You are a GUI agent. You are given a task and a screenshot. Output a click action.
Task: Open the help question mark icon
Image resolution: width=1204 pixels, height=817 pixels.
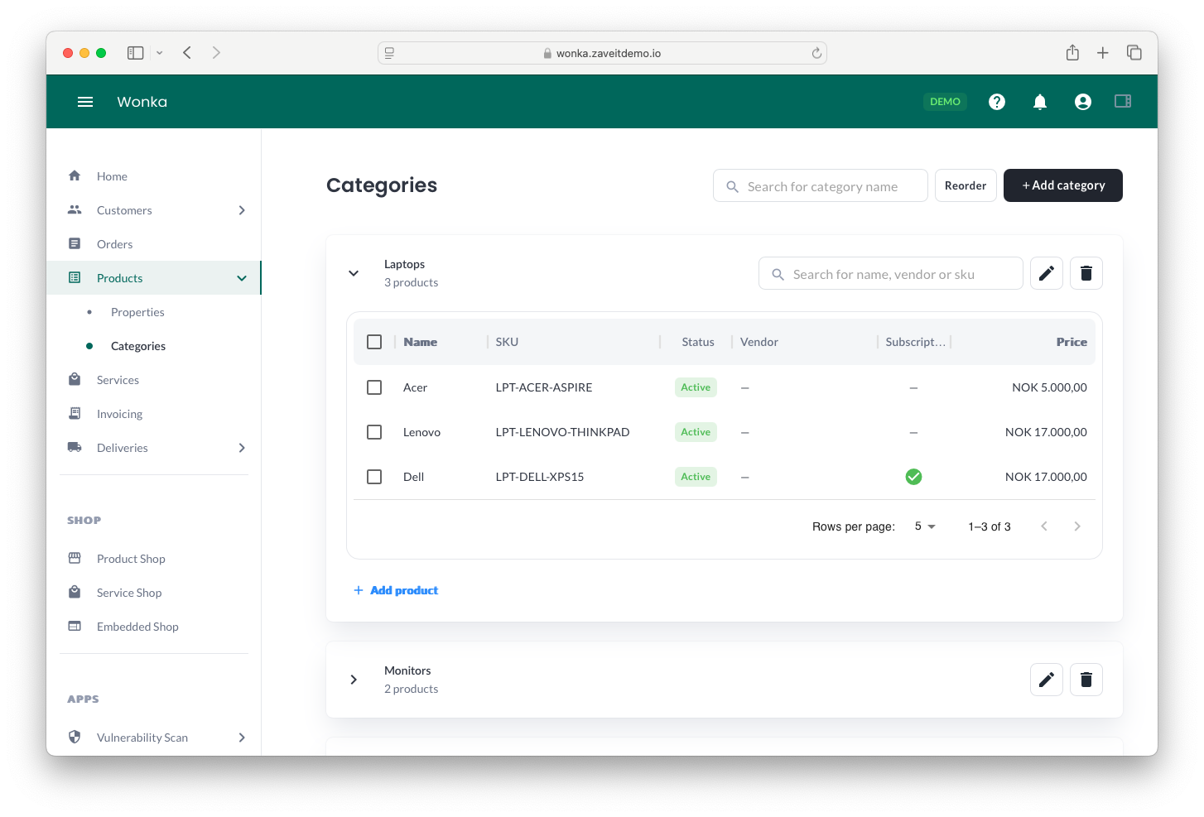tap(997, 102)
